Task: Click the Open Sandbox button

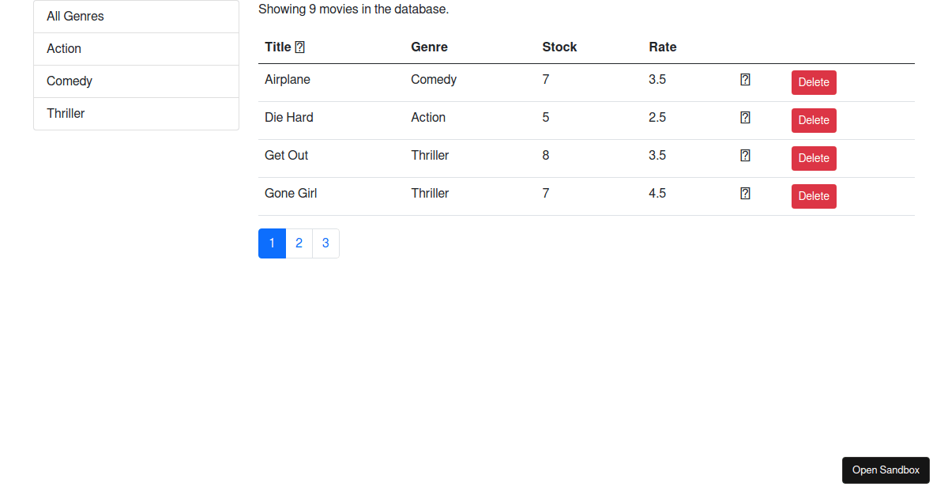Action: point(886,470)
